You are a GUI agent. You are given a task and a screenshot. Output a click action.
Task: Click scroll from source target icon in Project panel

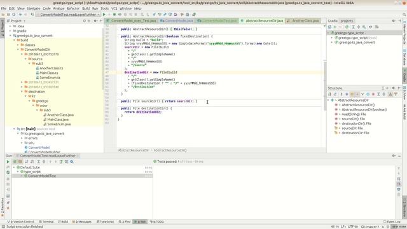pyautogui.click(x=84, y=21)
